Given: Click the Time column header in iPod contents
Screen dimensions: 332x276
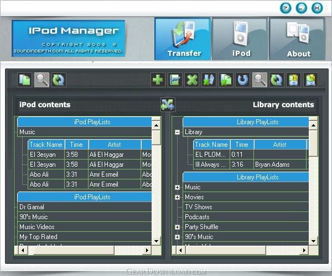Looking at the screenshot, I should [76, 145].
